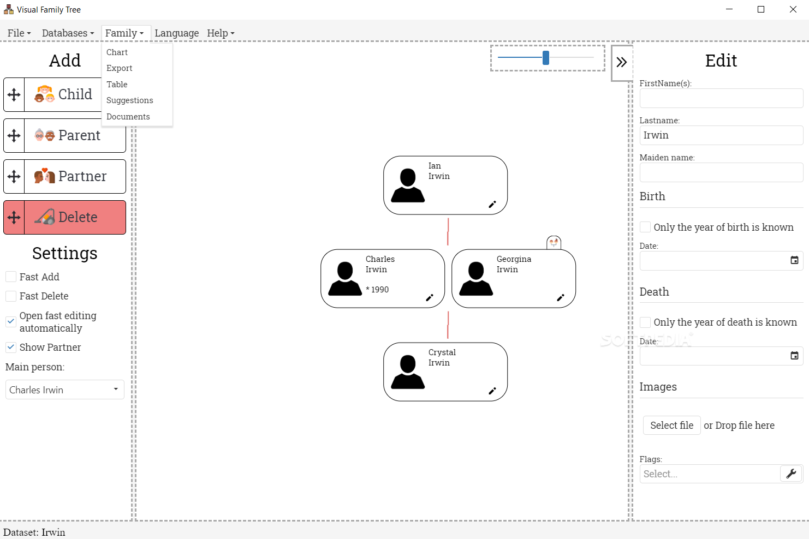
Task: Click the edit pencil on Crystal Irwin card
Action: tap(492, 391)
